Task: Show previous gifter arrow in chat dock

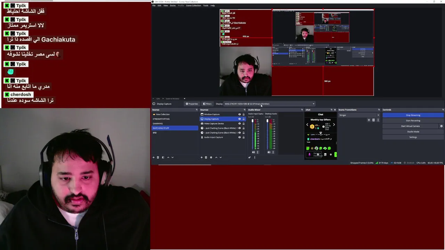Action: pyautogui.click(x=307, y=125)
